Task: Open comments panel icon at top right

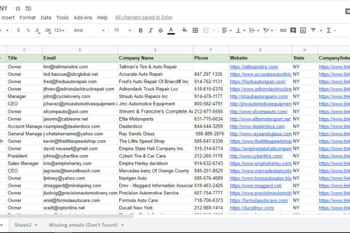Action: point(348,11)
